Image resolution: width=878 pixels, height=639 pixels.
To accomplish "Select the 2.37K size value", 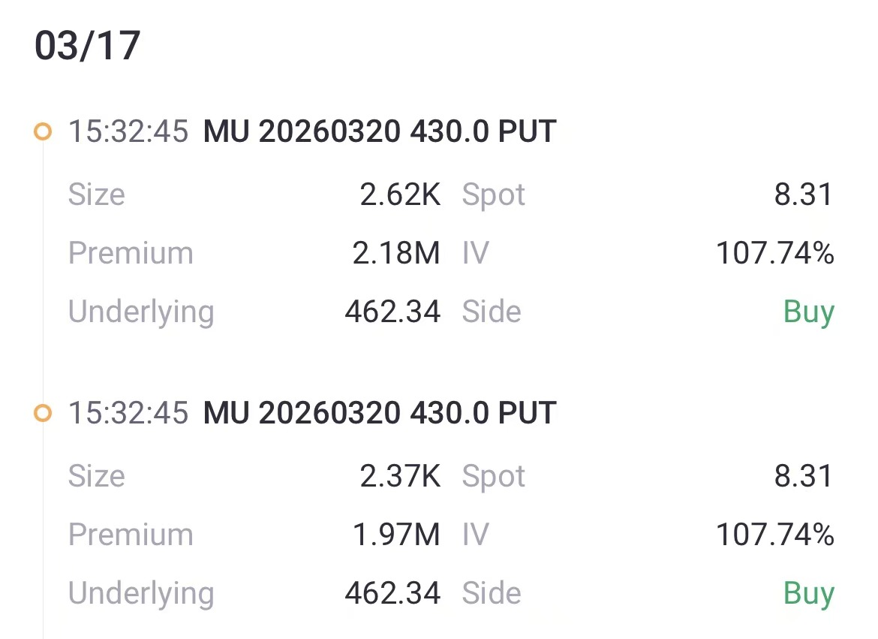I will click(x=400, y=476).
